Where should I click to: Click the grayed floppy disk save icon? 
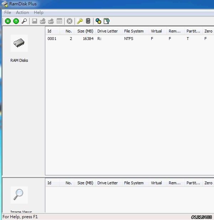pos(35,21)
